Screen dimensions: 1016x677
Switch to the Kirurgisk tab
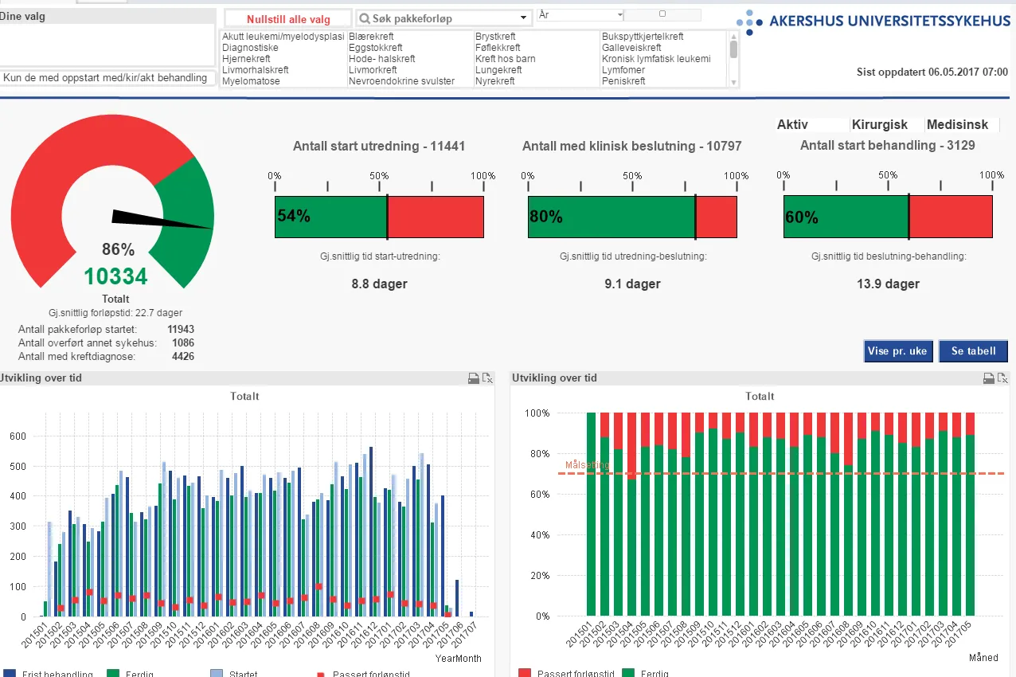click(x=879, y=125)
